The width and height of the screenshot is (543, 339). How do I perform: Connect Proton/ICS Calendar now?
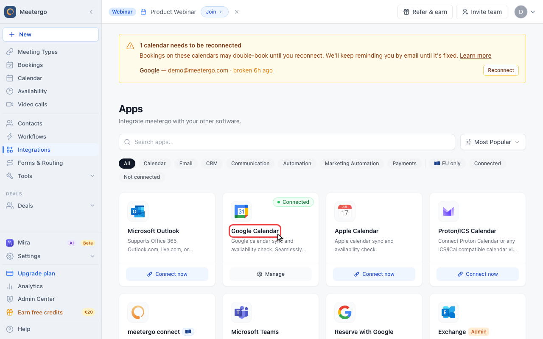click(478, 274)
